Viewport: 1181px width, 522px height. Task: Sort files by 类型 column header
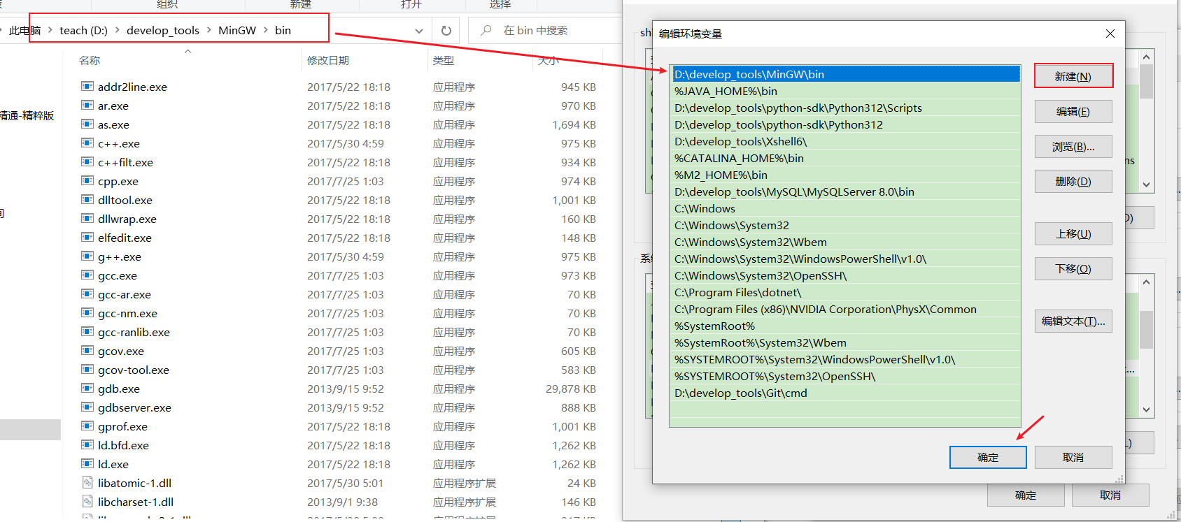click(444, 61)
